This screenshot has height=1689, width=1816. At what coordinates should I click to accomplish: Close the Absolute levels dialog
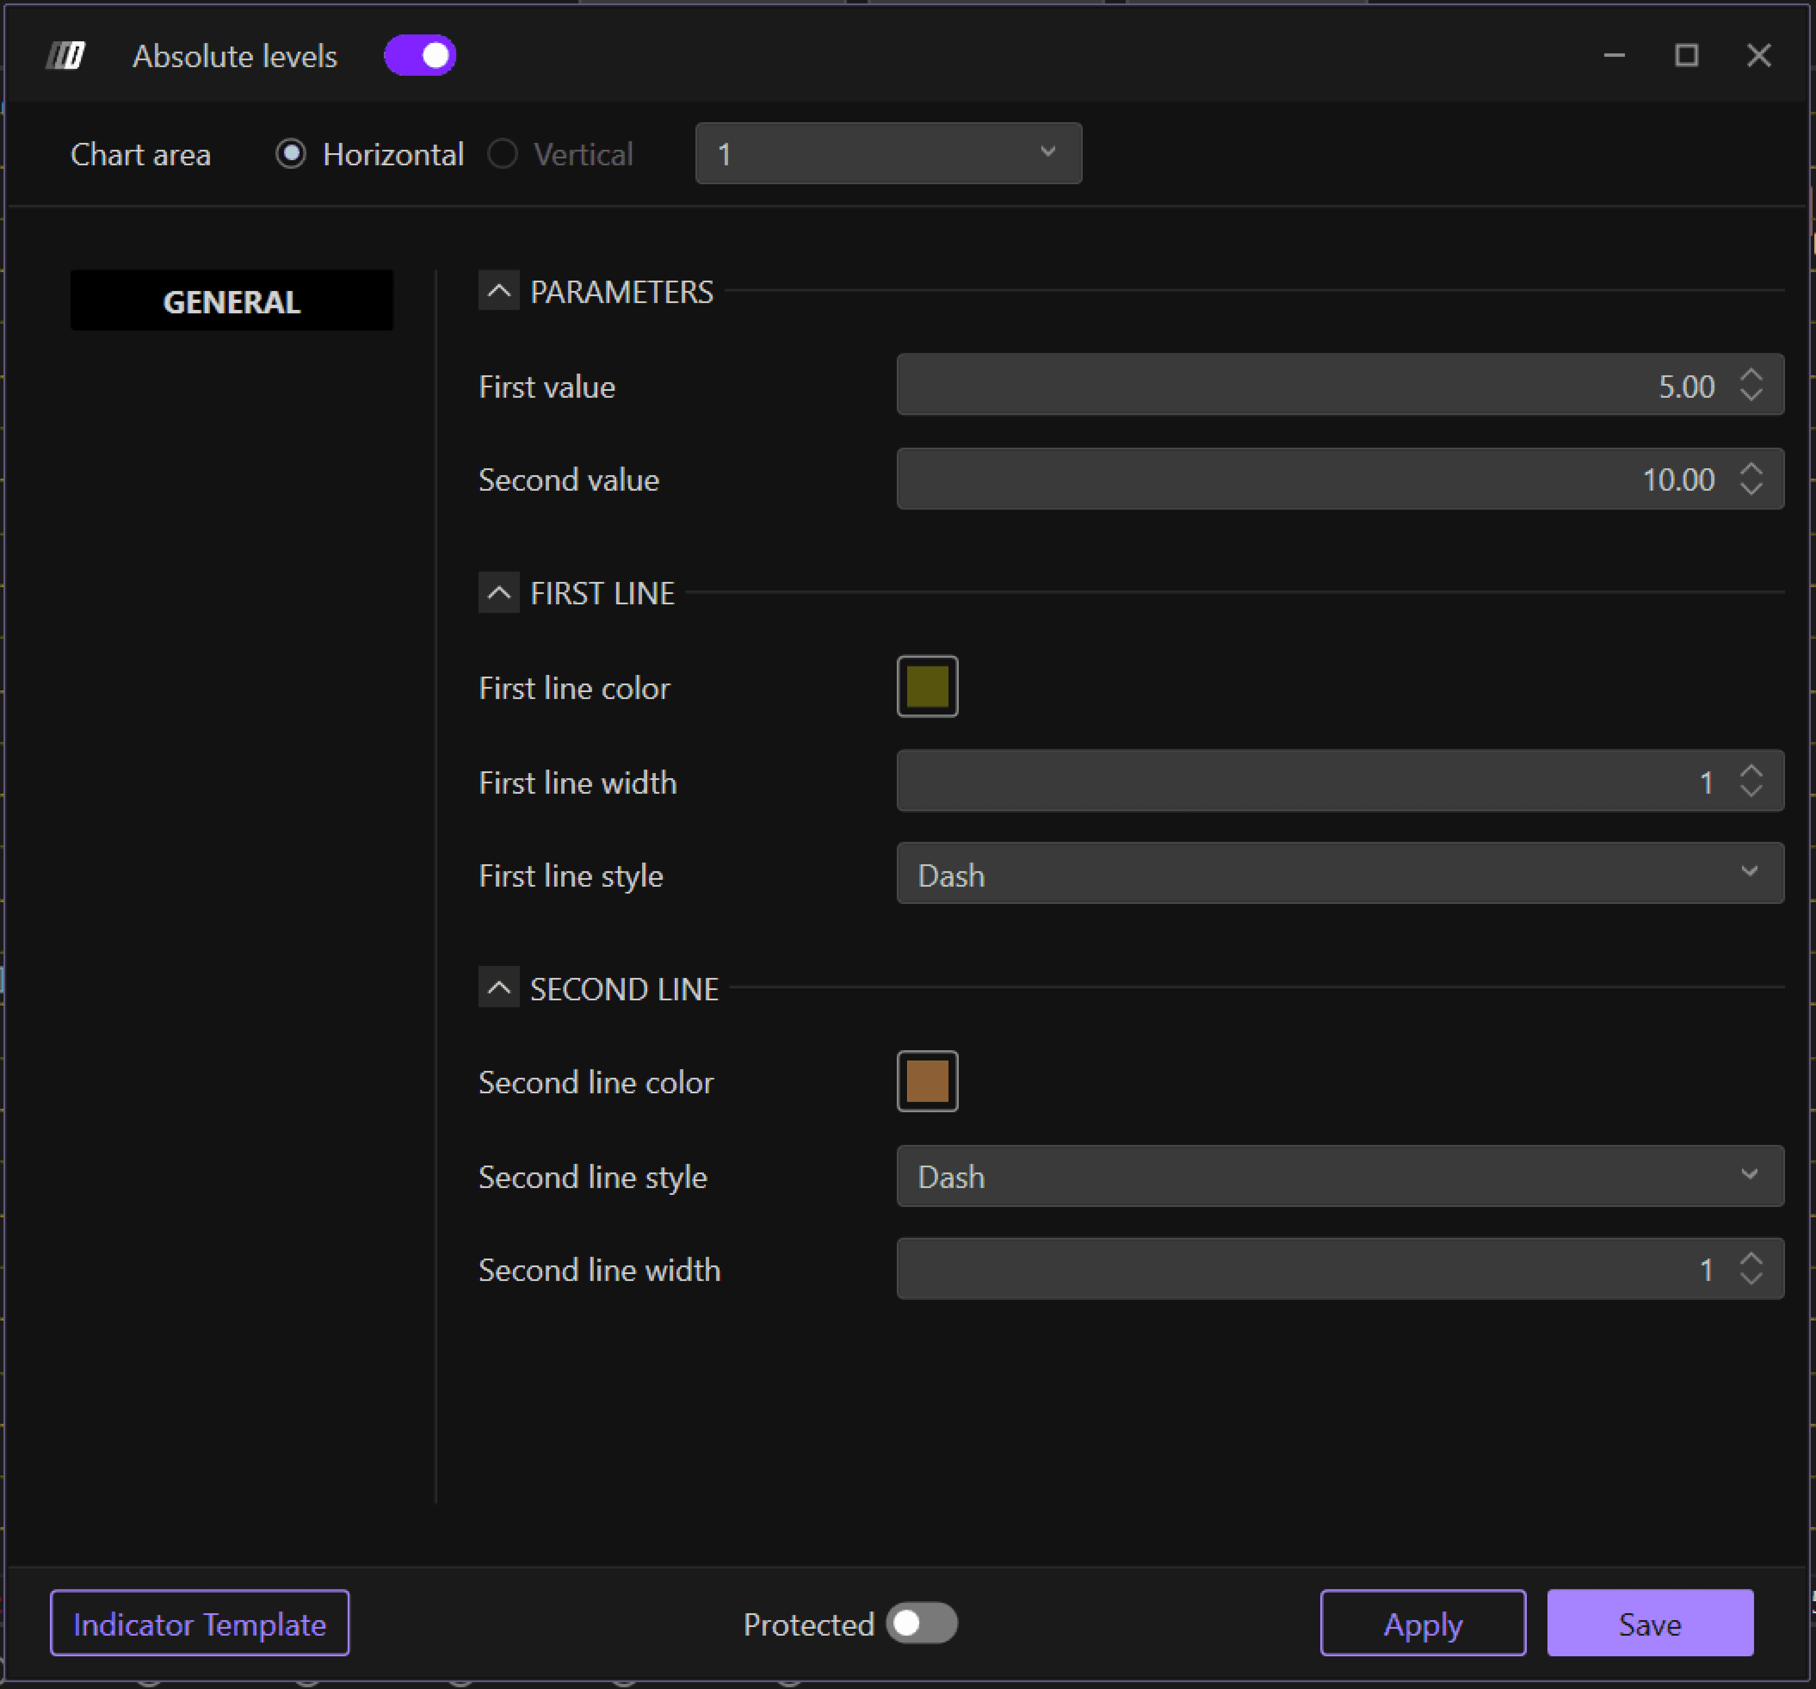[x=1758, y=56]
